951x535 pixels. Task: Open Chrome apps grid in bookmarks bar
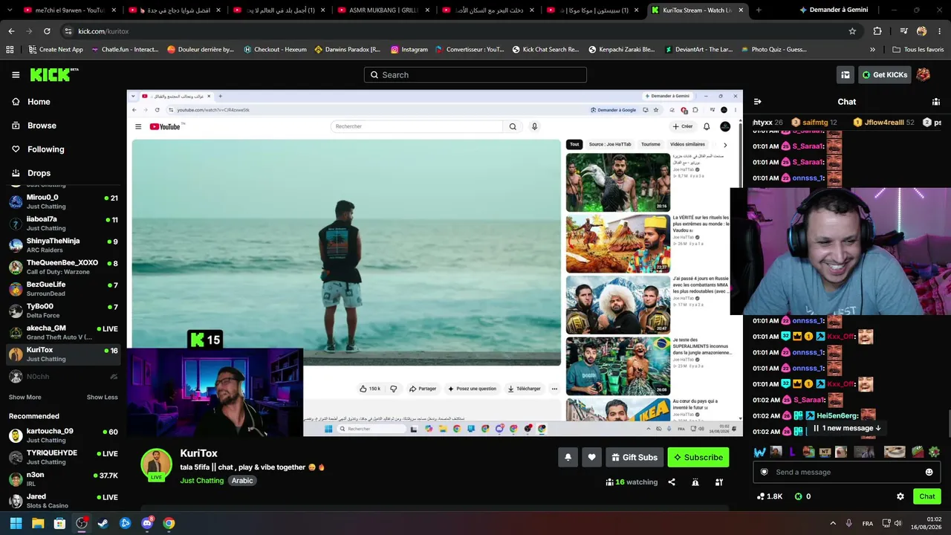point(10,50)
